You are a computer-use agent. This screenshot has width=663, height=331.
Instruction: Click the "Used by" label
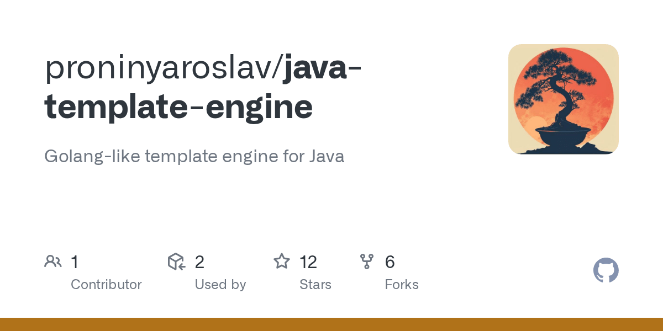click(220, 285)
